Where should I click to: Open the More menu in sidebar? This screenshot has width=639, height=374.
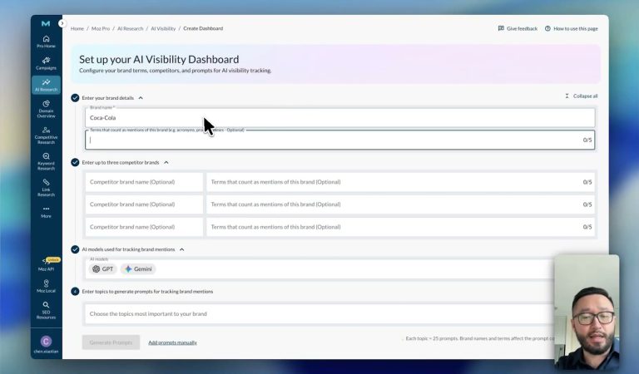46,212
